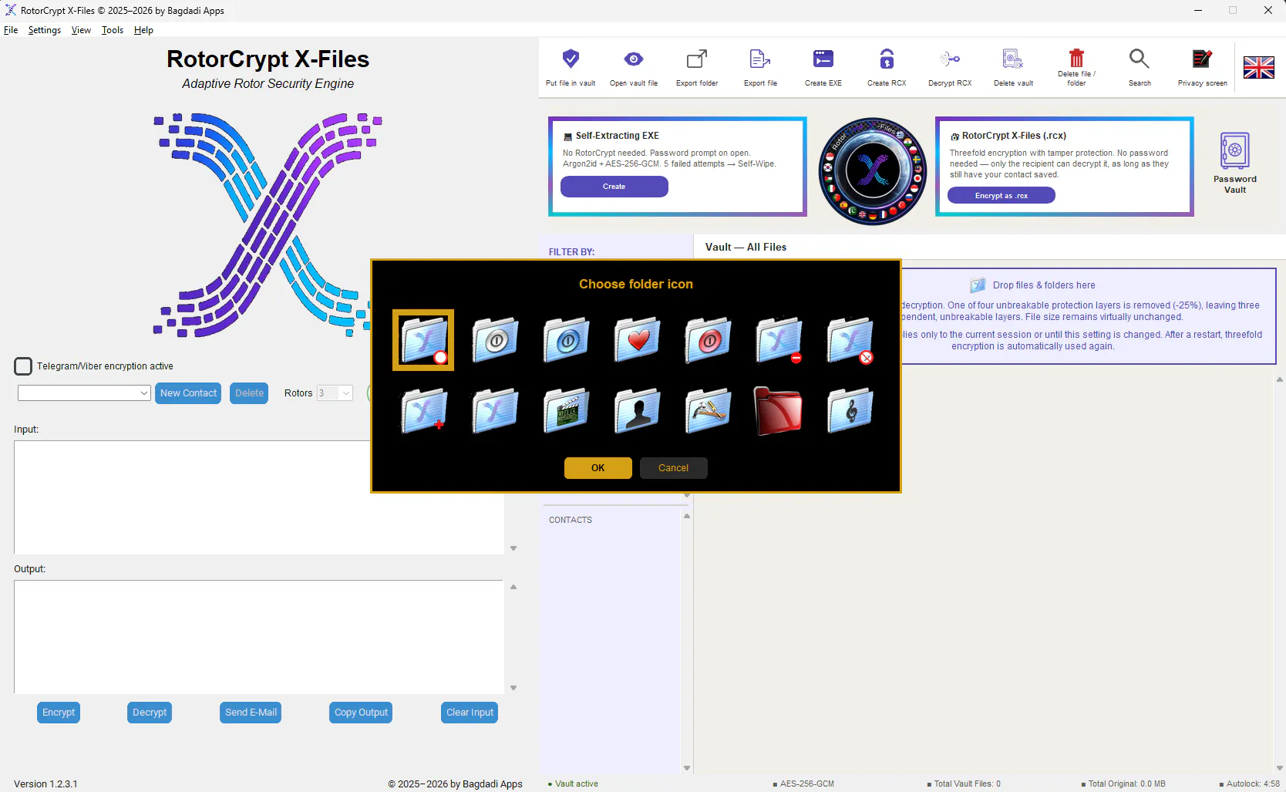Click the round RotorCrypt flags logo
The height and width of the screenshot is (792, 1286).
[873, 171]
